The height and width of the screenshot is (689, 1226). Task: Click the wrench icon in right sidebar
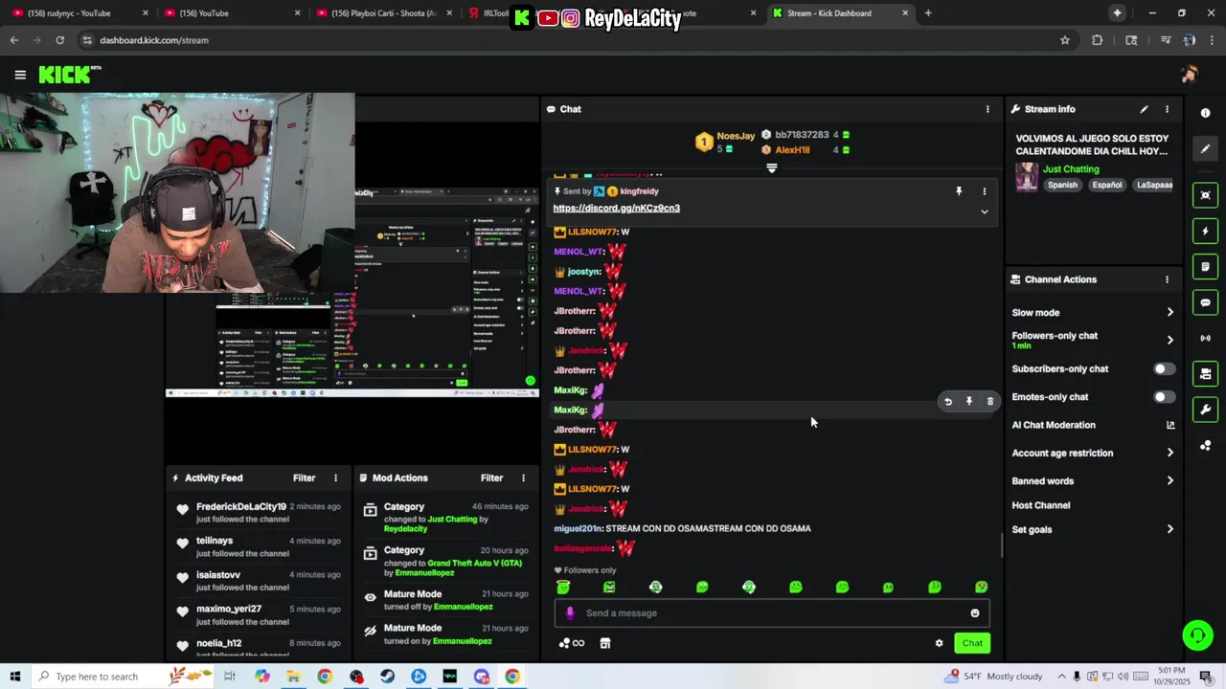pos(1205,410)
